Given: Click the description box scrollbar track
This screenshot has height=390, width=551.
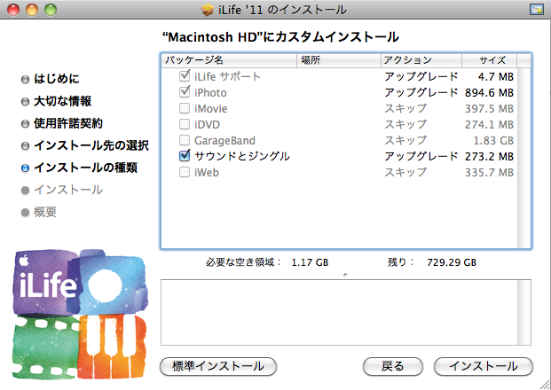Looking at the screenshot, I should coord(524,312).
